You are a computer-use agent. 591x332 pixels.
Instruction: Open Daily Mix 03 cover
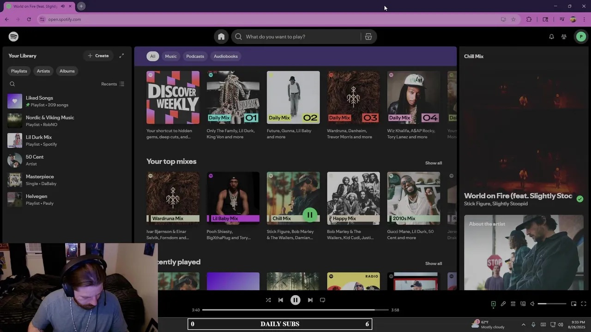tap(353, 97)
